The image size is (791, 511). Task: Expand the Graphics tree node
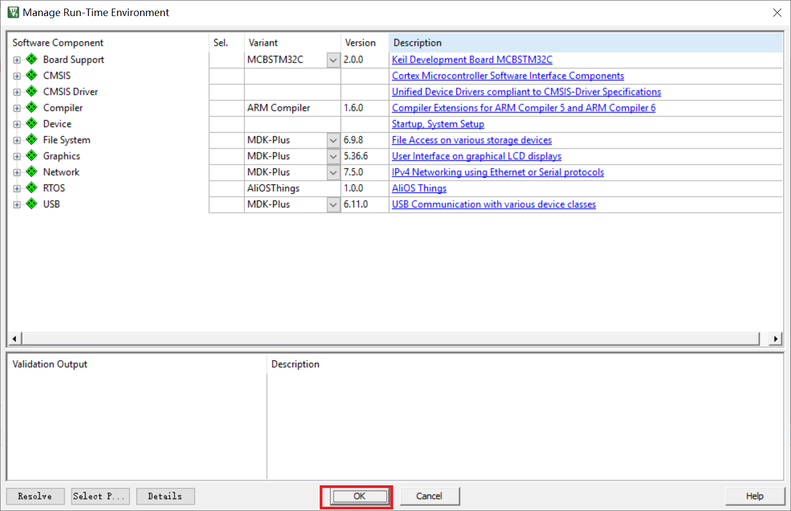click(x=17, y=156)
